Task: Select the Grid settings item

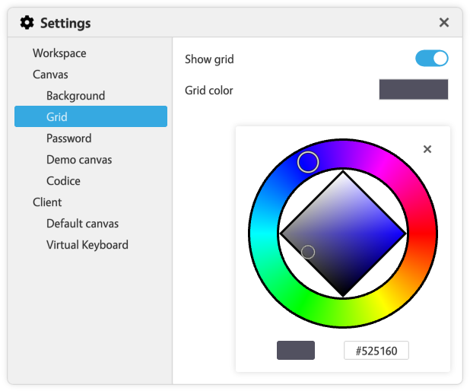Action: (91, 116)
